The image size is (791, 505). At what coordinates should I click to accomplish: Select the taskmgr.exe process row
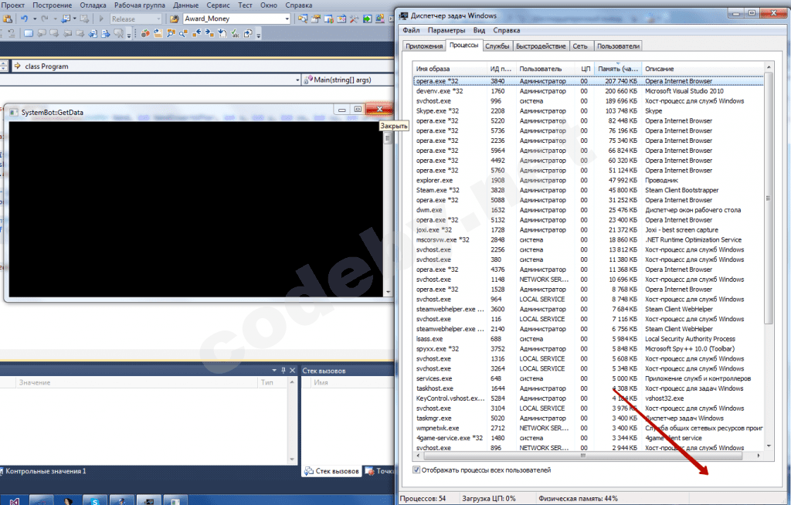click(x=588, y=419)
